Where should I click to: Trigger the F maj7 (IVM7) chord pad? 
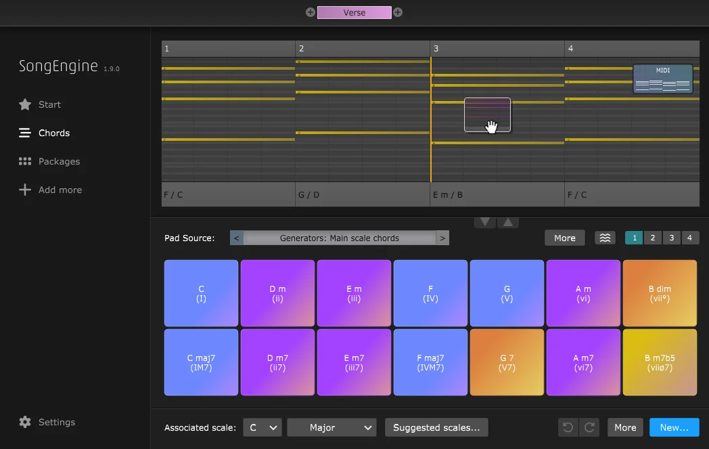point(430,362)
